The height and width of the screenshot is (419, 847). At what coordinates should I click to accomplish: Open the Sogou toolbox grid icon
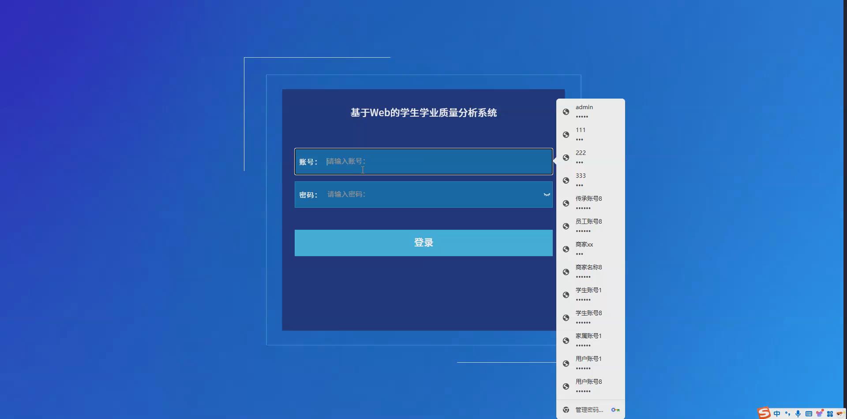[x=829, y=413]
